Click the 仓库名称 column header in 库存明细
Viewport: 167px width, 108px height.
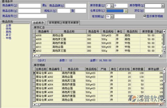pyautogui.click(x=41, y=69)
